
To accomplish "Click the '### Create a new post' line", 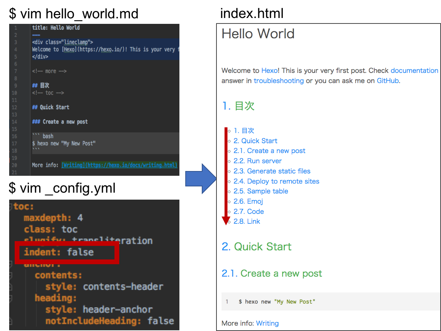I will (x=60, y=121).
